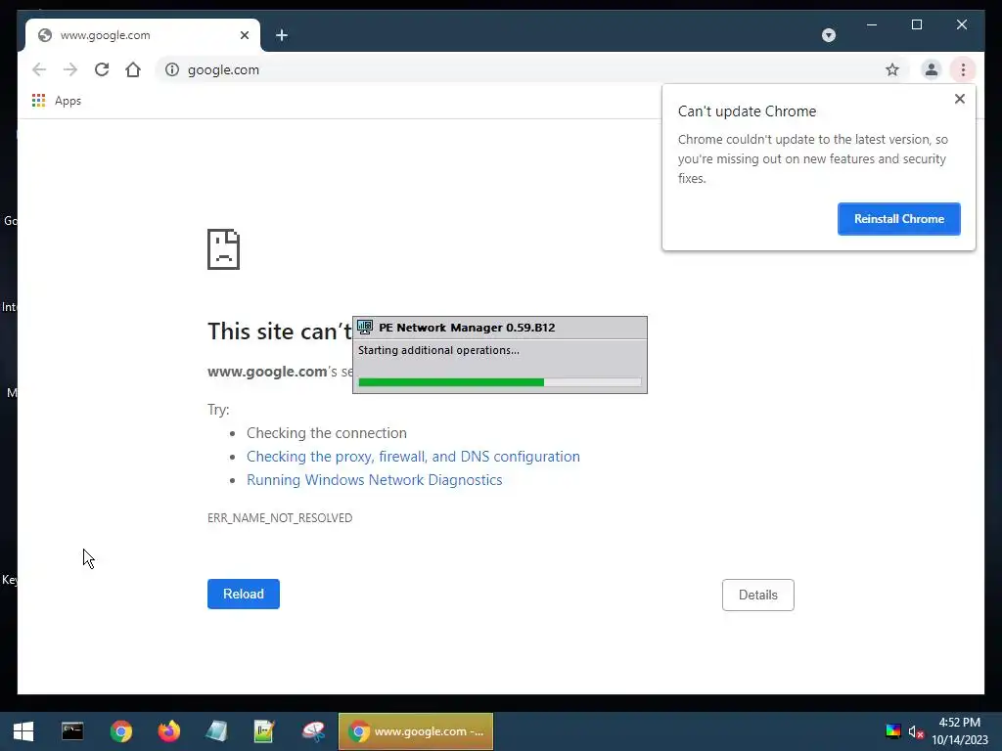Open Chrome pinned taskbar icon

tap(120, 731)
